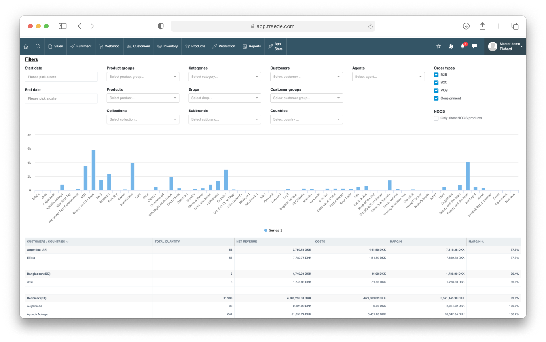Click A.kjærbede customer row
The width and height of the screenshot is (546, 342).
coord(273,306)
